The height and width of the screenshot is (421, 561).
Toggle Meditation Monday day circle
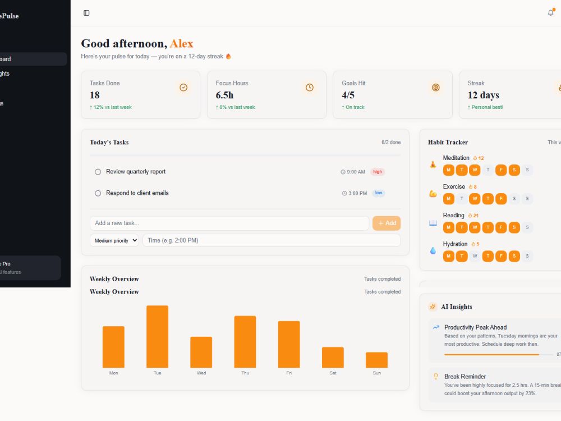[x=449, y=170]
